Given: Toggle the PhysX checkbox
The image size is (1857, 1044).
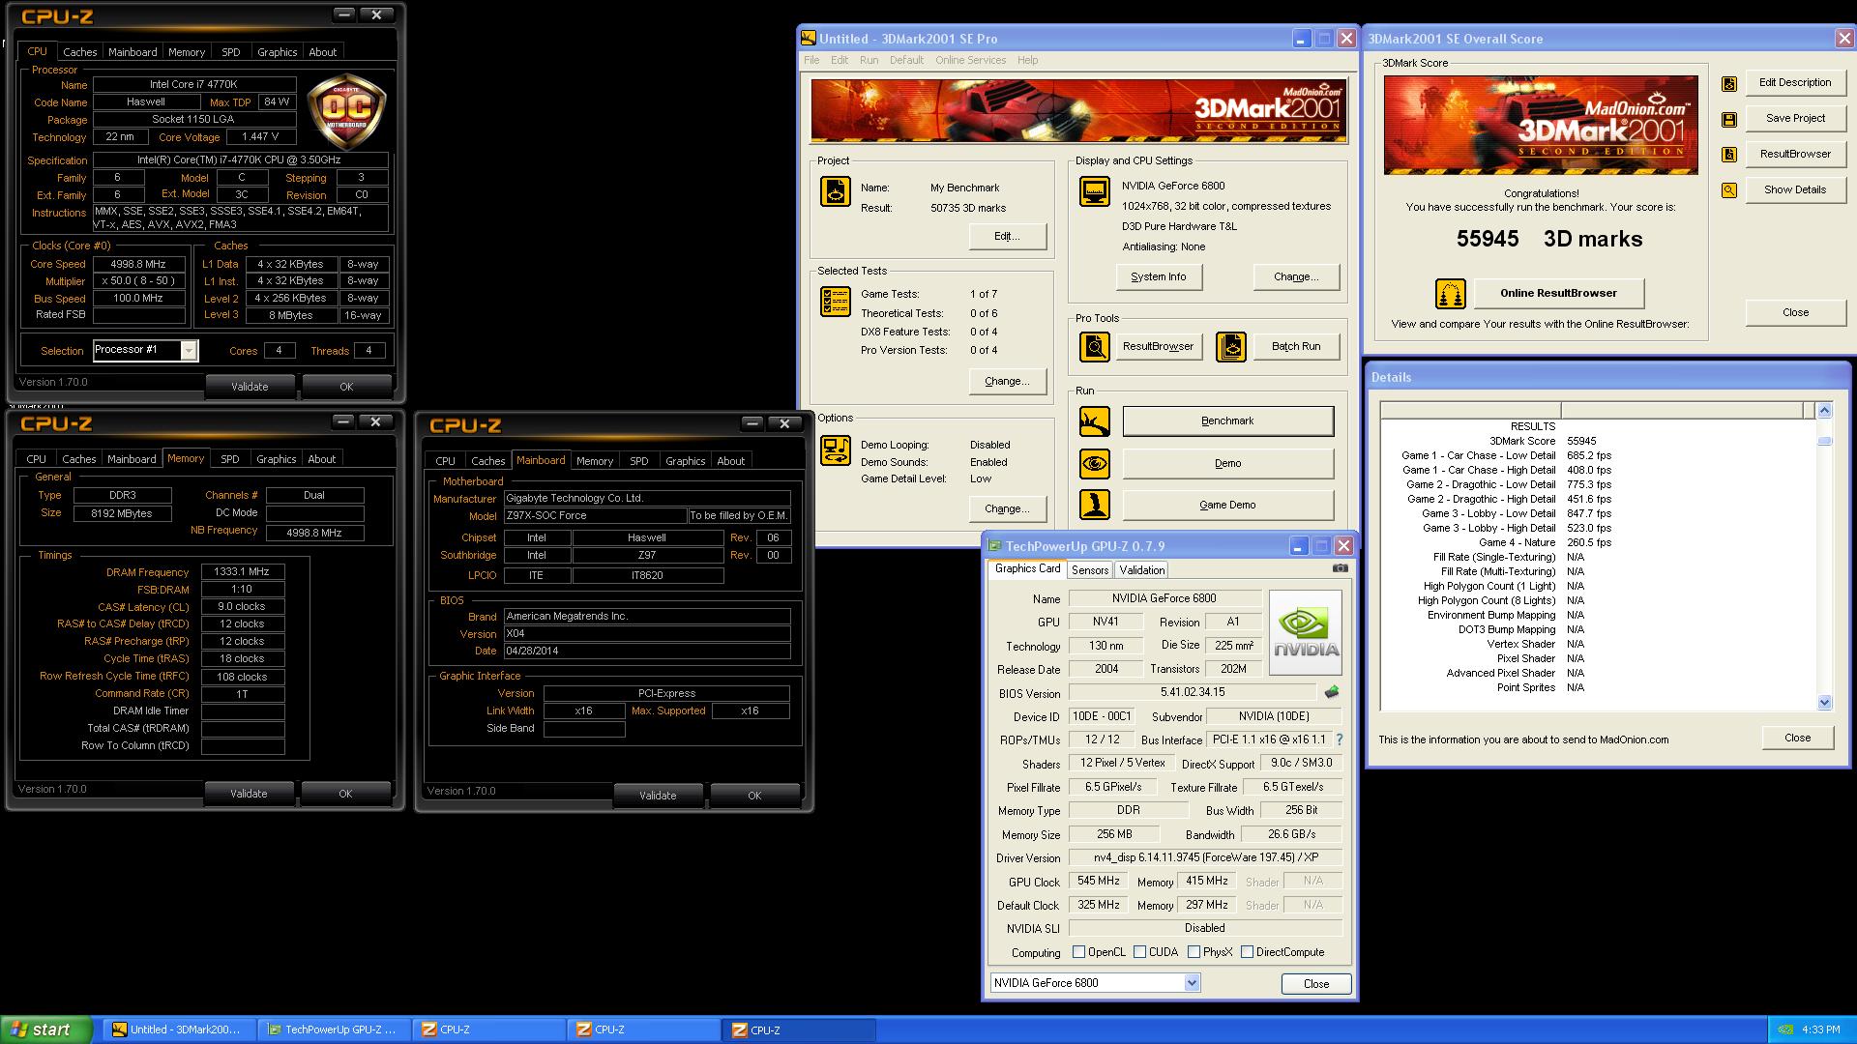Looking at the screenshot, I should tap(1194, 952).
